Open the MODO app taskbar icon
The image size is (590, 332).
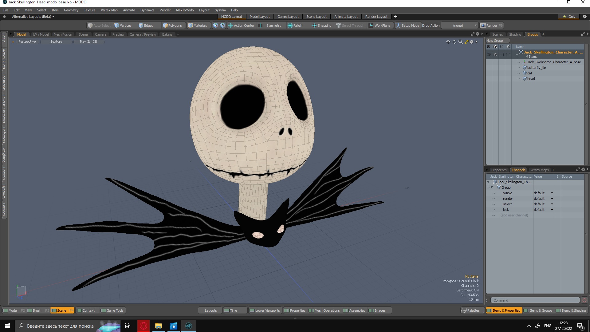[x=188, y=326]
